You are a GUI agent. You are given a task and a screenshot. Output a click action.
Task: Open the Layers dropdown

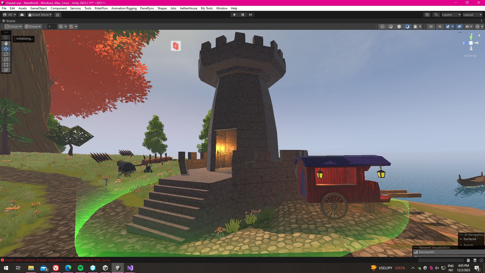pos(451,15)
